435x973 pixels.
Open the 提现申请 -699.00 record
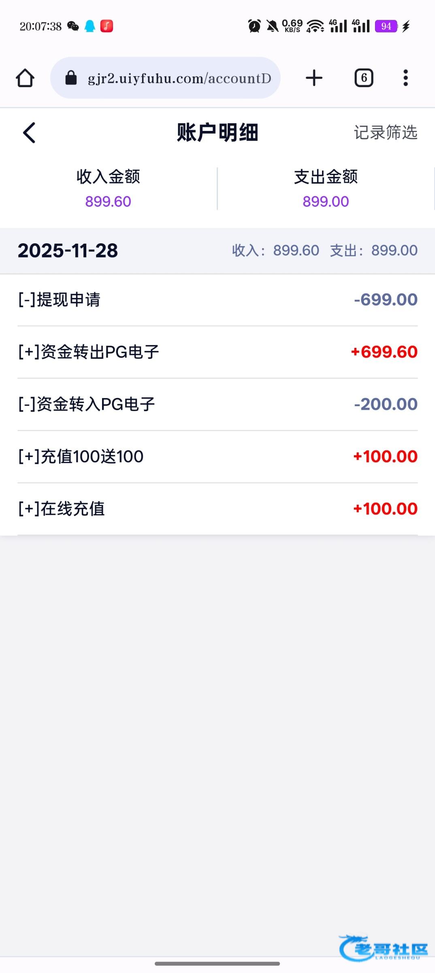[x=217, y=300]
